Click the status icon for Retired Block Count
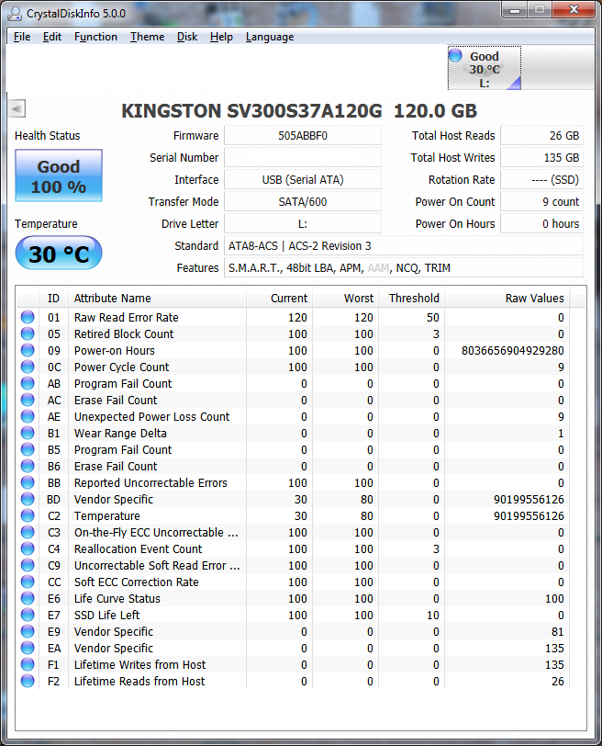The image size is (602, 746). [x=28, y=333]
